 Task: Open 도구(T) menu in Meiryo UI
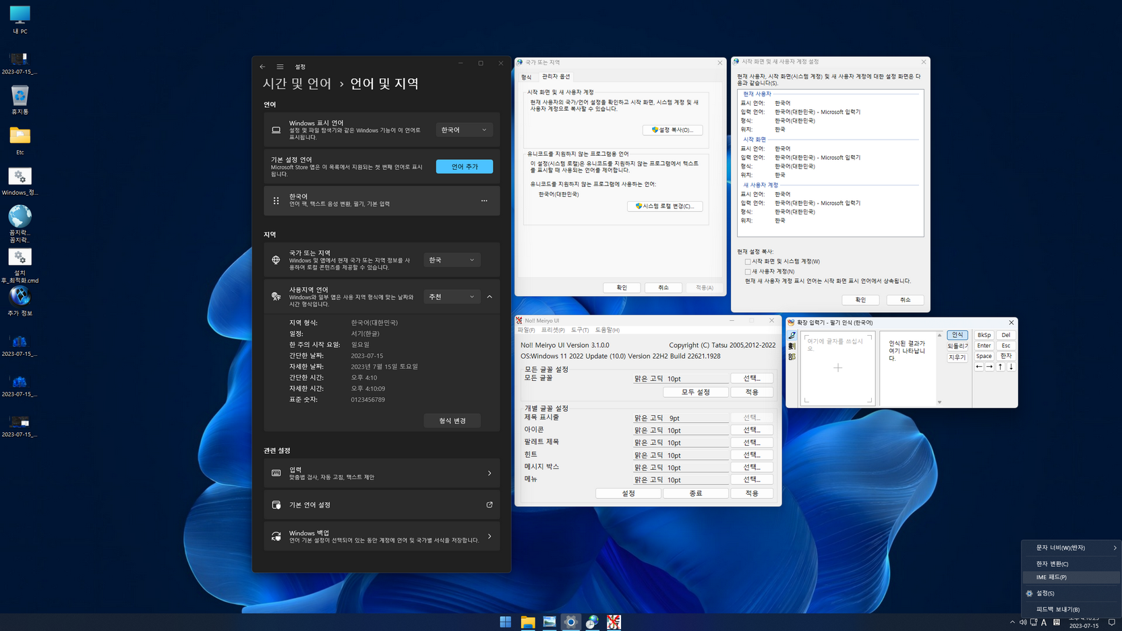click(x=580, y=330)
